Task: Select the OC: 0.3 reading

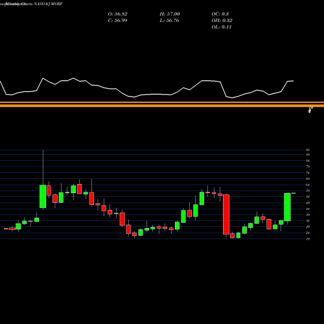Action: (220, 14)
